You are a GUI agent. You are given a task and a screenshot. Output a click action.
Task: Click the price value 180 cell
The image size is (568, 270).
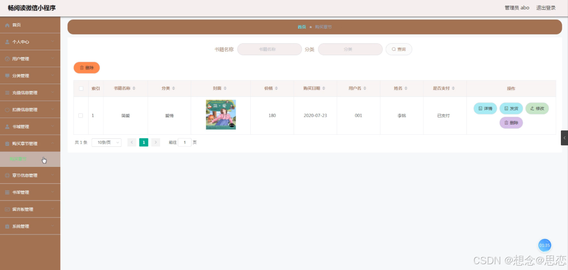pyautogui.click(x=272, y=116)
